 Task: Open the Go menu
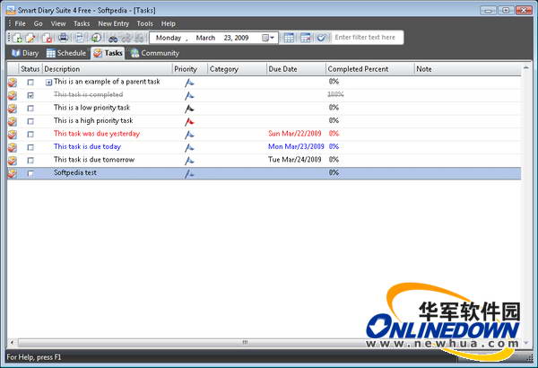tap(38, 23)
